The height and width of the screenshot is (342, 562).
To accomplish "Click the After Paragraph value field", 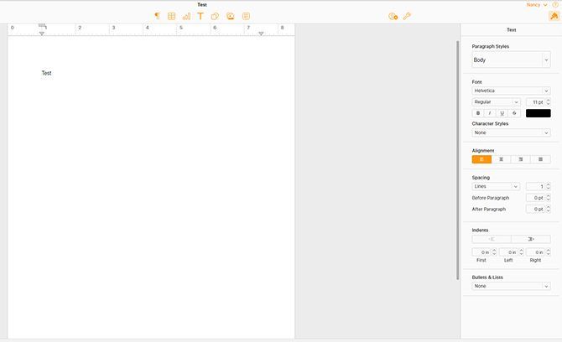I will 535,209.
